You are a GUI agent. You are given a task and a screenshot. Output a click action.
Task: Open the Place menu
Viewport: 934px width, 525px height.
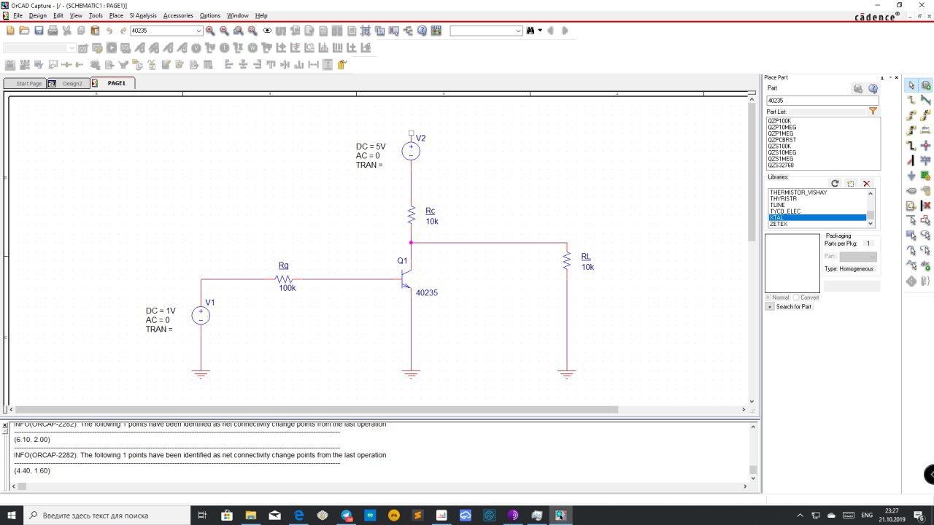[x=116, y=15]
